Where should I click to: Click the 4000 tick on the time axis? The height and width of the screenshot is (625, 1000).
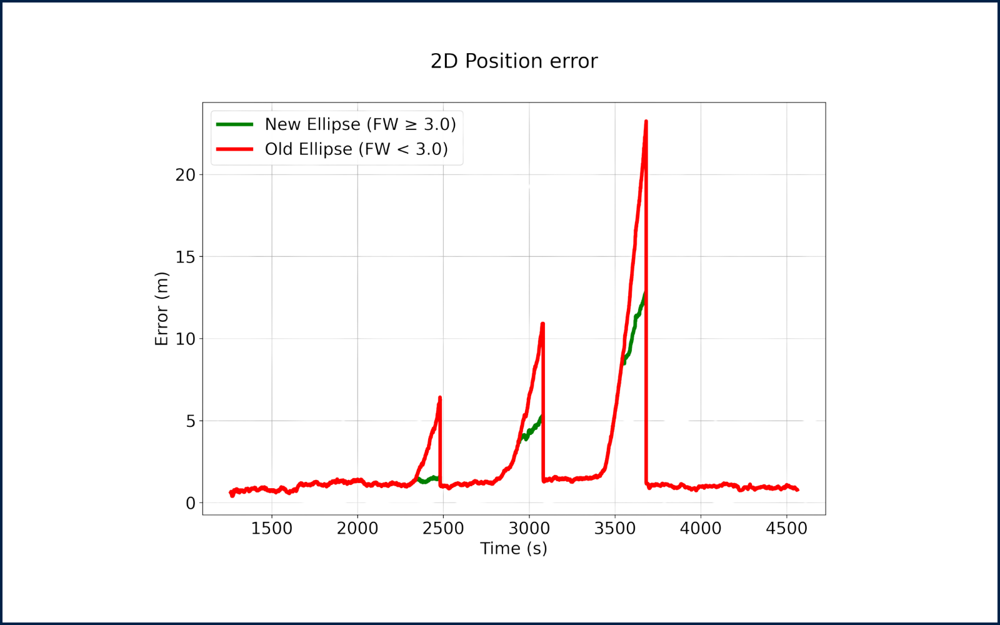(701, 529)
